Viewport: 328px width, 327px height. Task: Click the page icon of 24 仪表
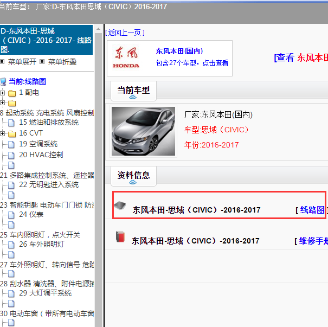(11, 215)
